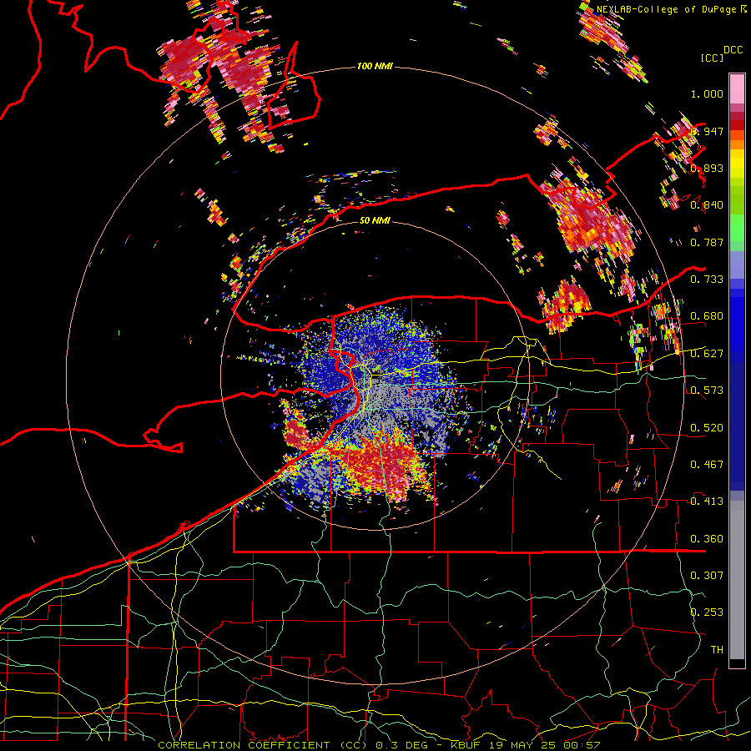Click the DCC label above the color scale
The image size is (751, 751).
coord(733,50)
